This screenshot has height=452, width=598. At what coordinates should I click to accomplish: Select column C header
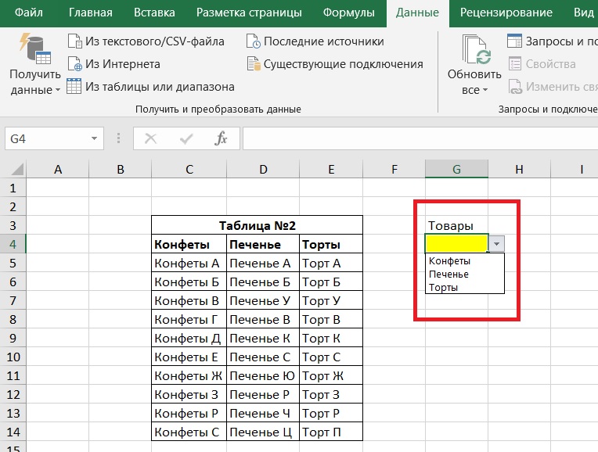click(x=189, y=169)
